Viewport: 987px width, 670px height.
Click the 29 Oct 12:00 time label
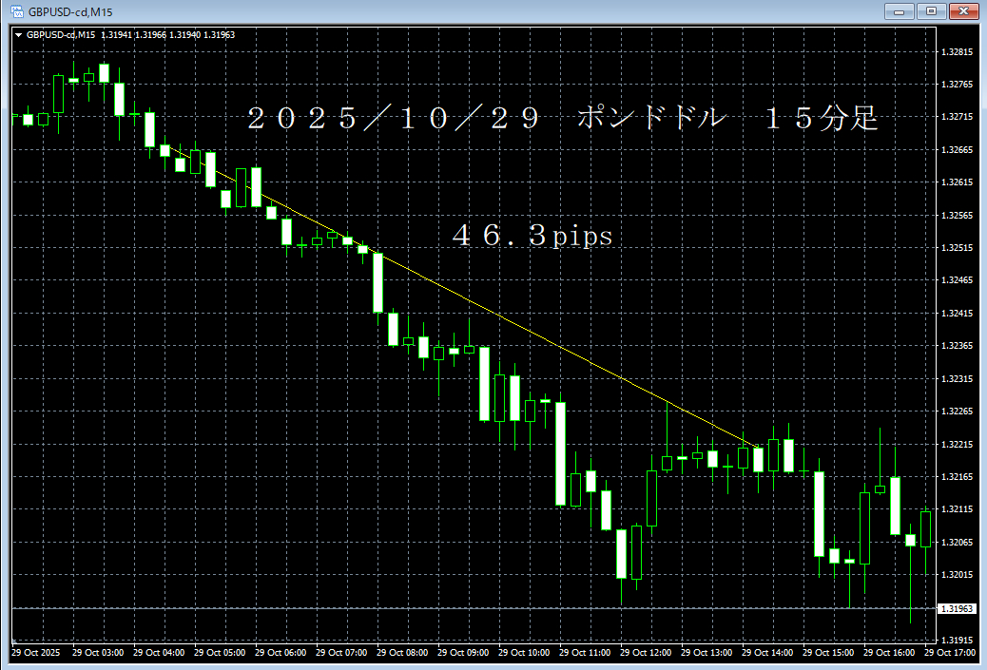pos(646,652)
